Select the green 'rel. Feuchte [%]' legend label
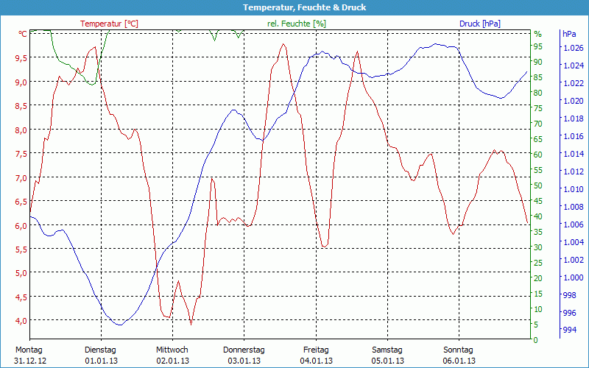The height and width of the screenshot is (368, 589). (297, 24)
